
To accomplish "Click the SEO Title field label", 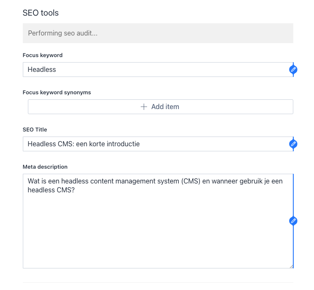I will (35, 130).
